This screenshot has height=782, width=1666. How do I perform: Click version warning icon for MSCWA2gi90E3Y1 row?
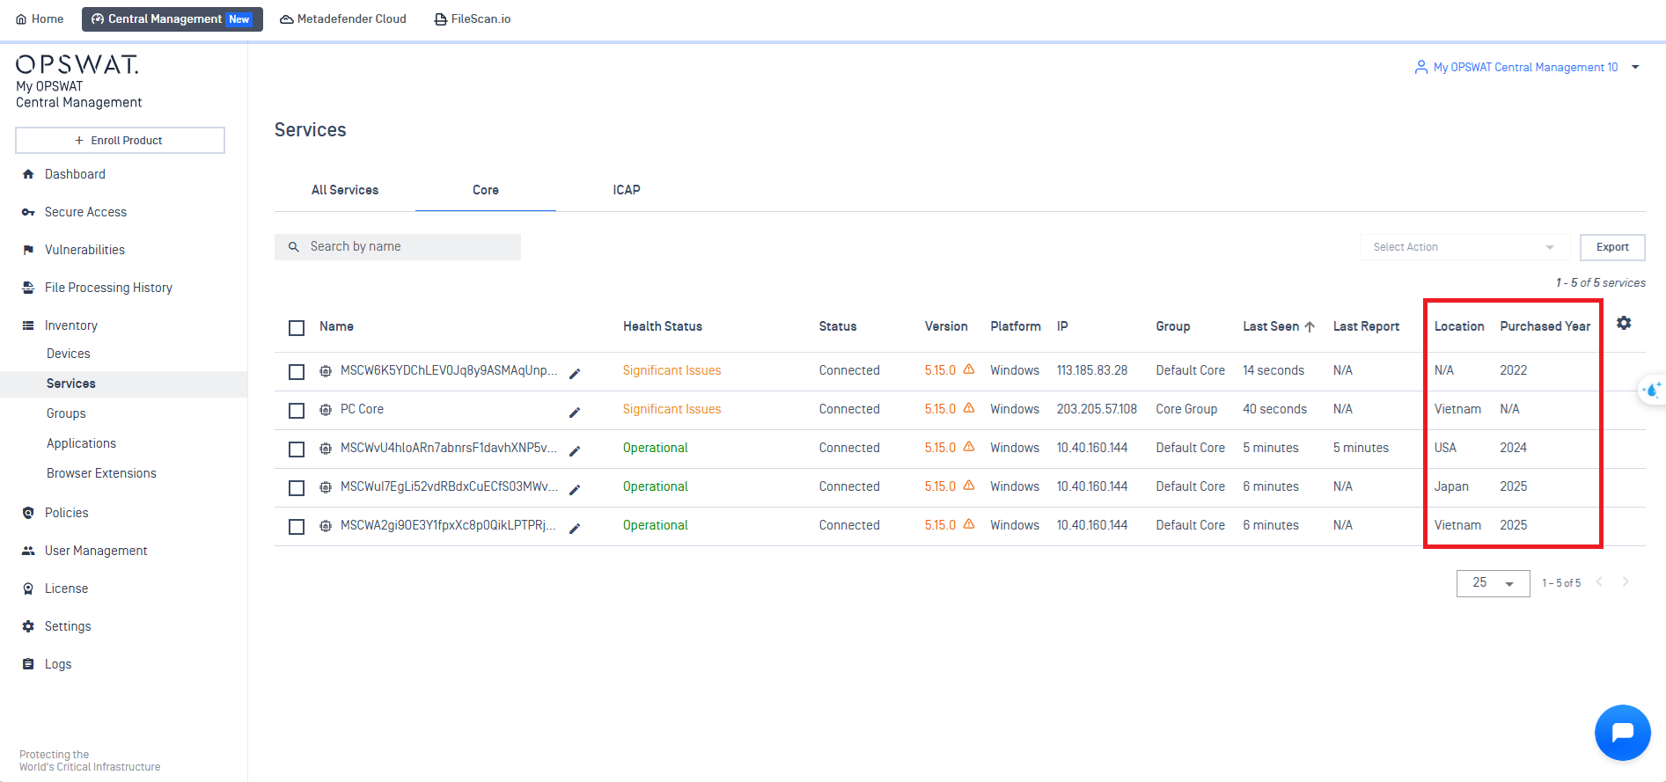(969, 524)
